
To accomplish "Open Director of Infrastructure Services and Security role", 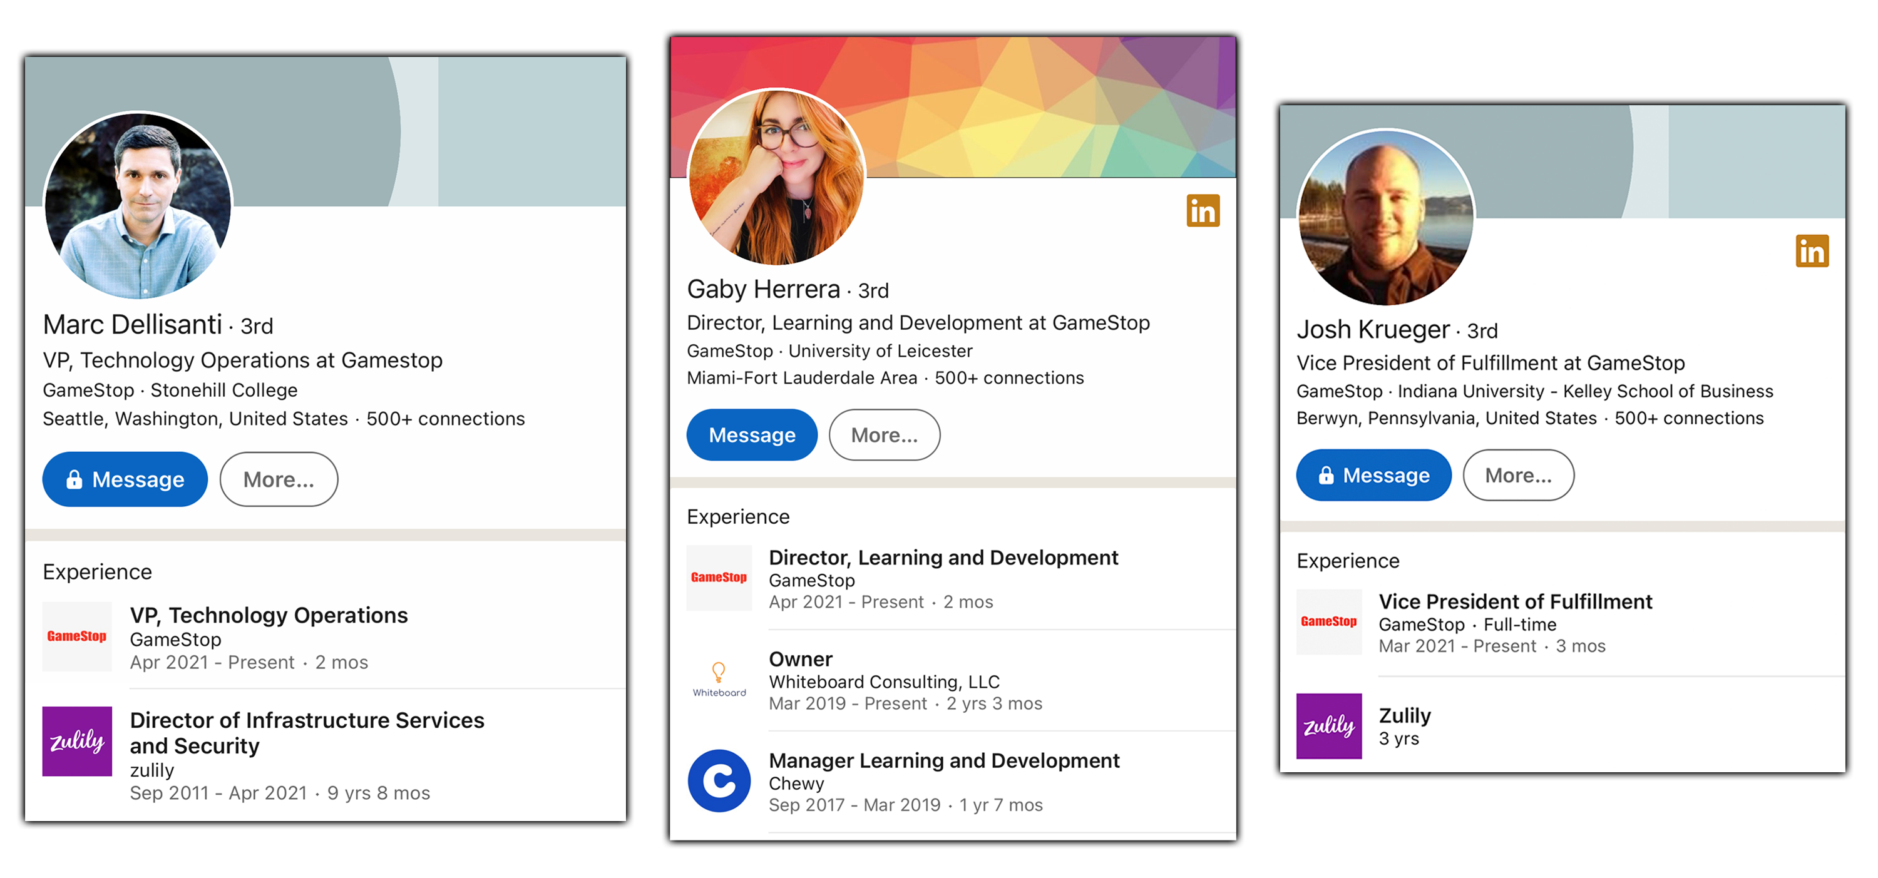I will (307, 732).
